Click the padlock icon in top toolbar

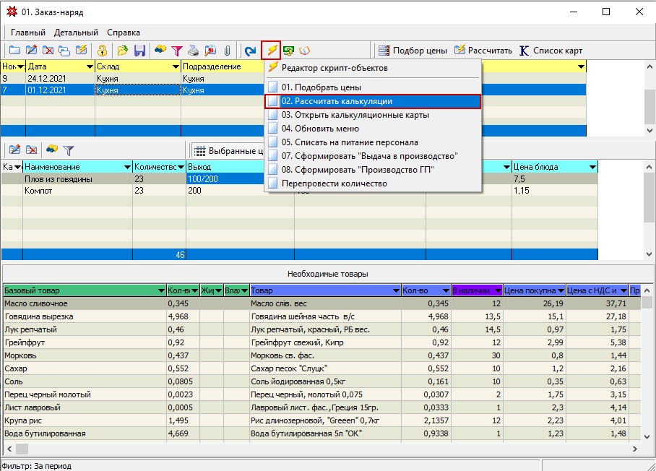coord(103,51)
